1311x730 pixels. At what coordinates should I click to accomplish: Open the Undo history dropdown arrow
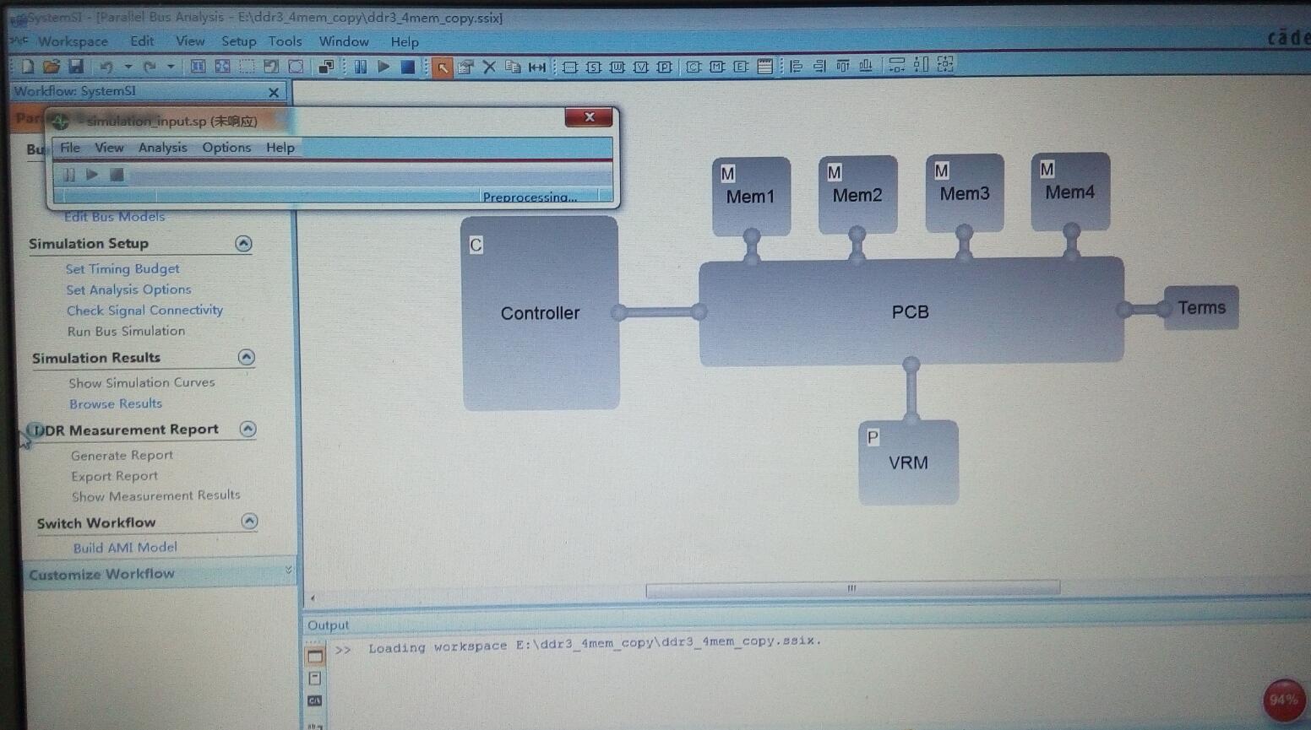(128, 66)
